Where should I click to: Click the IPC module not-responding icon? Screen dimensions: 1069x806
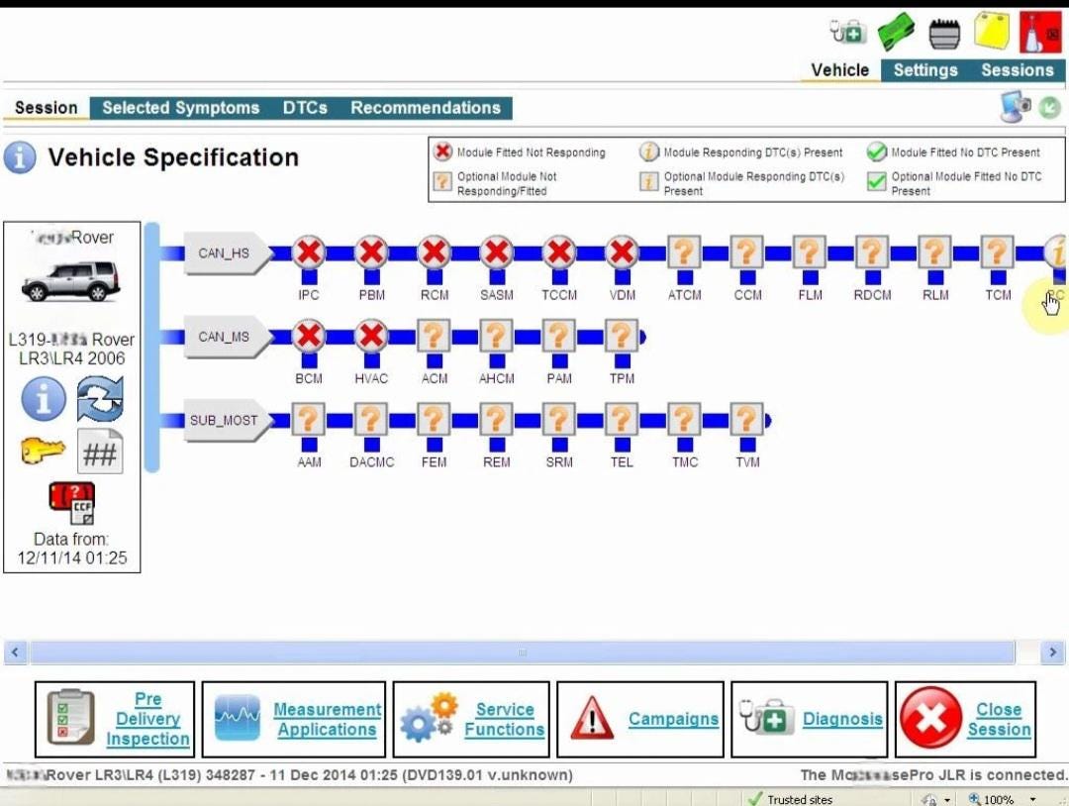click(x=309, y=253)
